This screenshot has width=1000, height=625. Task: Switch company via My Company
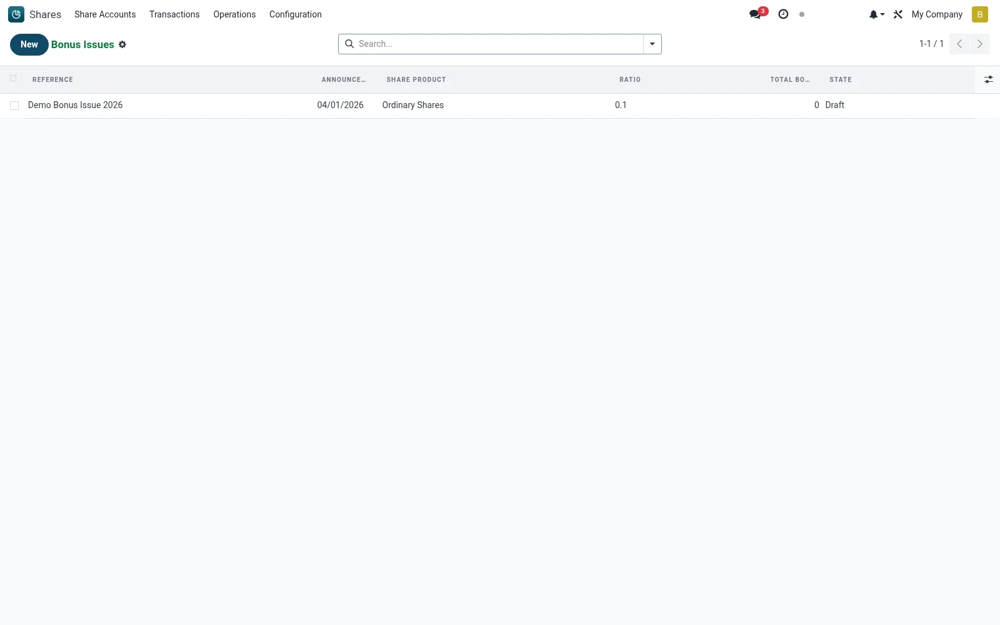pos(936,14)
